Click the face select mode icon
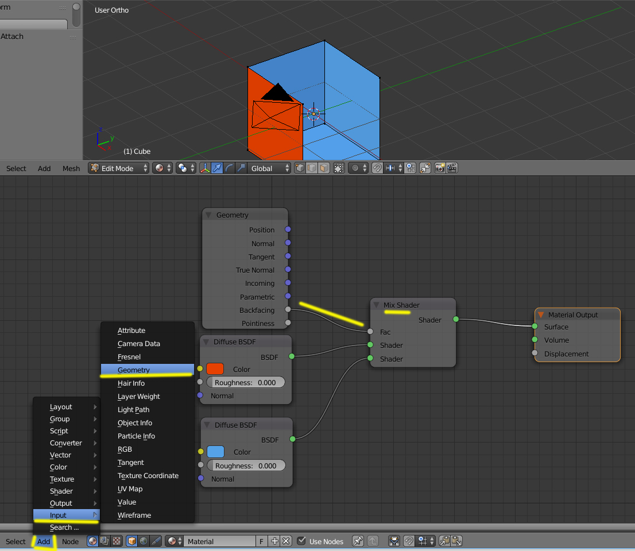This screenshot has height=551, width=635. pyautogui.click(x=324, y=168)
